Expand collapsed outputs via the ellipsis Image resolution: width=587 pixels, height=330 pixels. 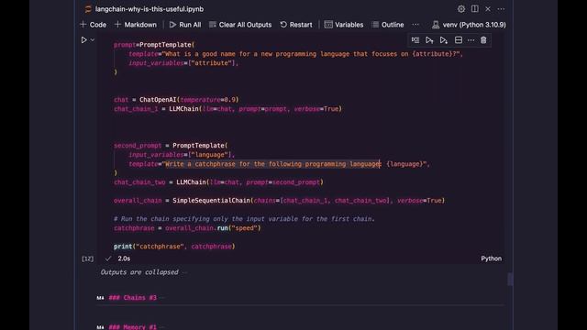click(184, 272)
